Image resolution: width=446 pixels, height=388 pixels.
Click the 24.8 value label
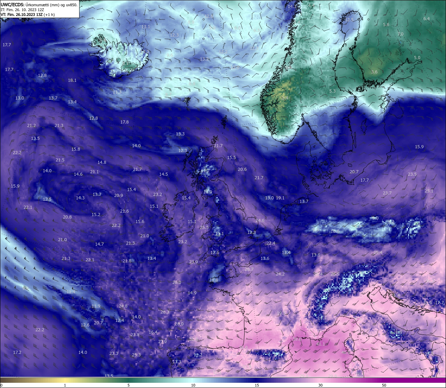(123, 306)
